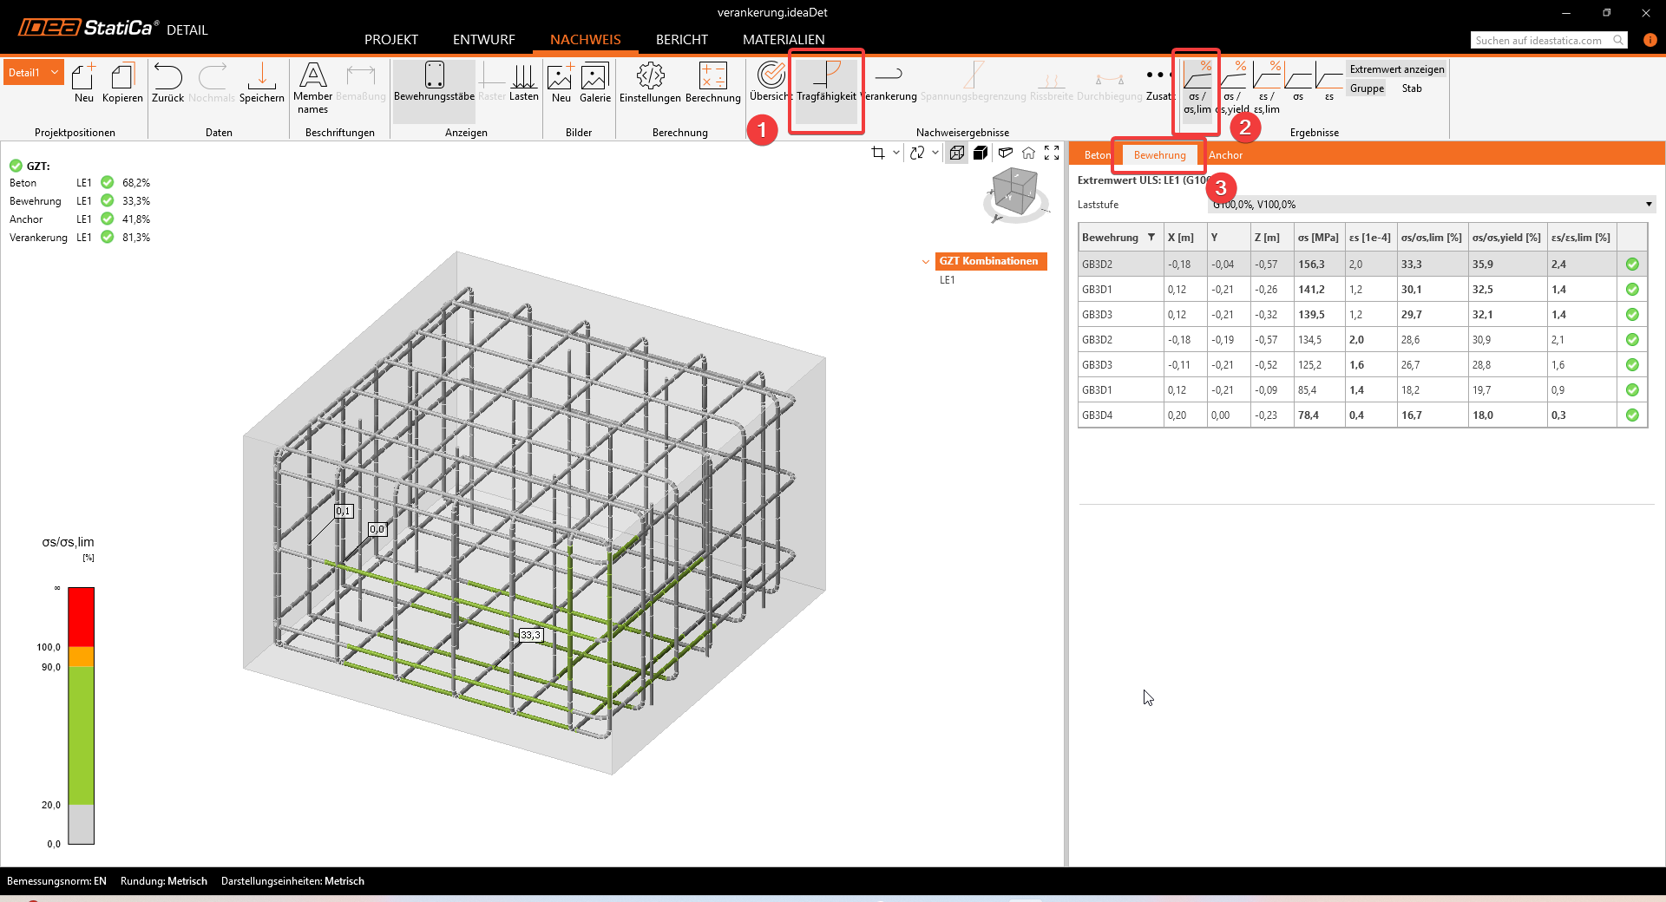Open the Detail1 project item dropdown
The height and width of the screenshot is (902, 1666).
pos(55,73)
